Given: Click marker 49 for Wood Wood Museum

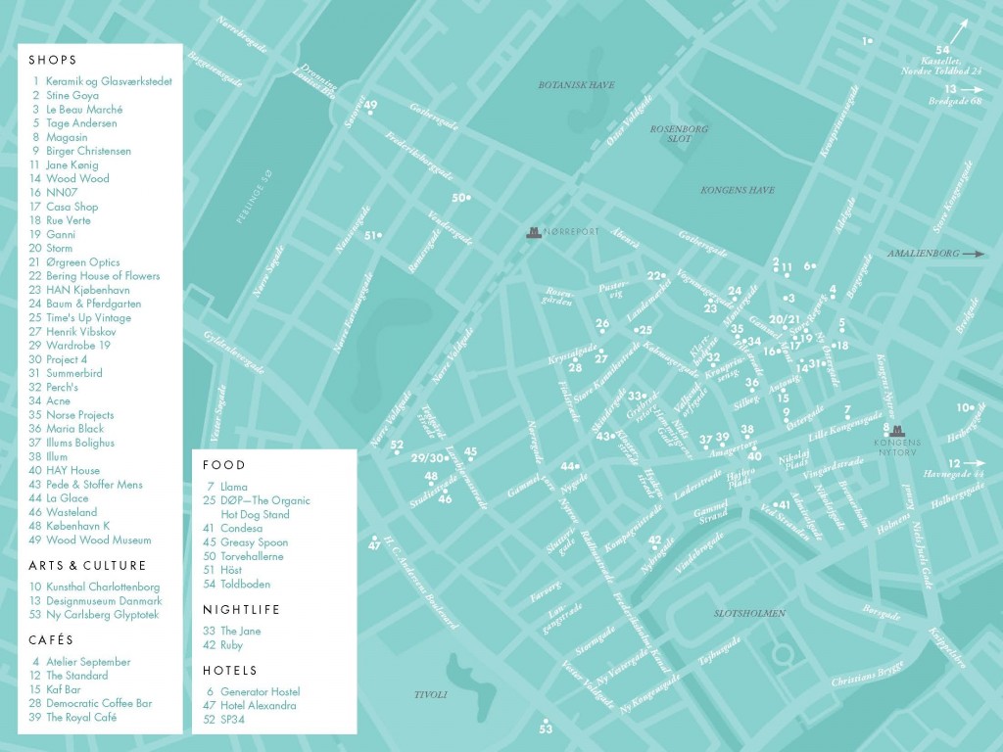Looking at the screenshot, I should 370,103.
